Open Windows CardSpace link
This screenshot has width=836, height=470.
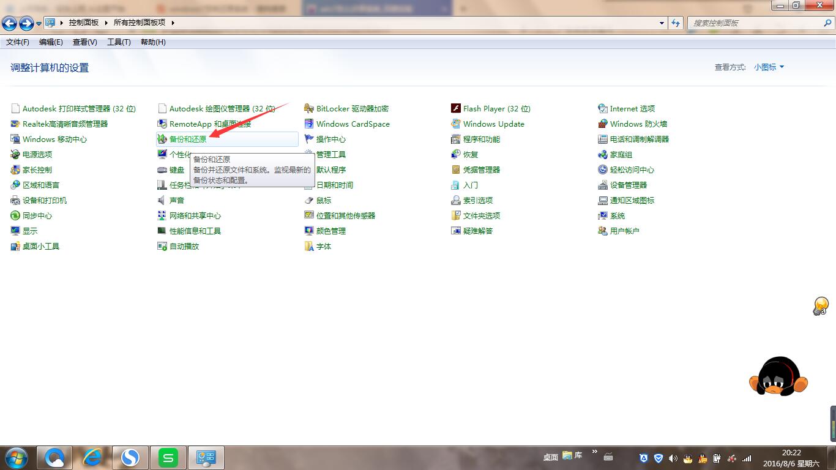tap(353, 124)
